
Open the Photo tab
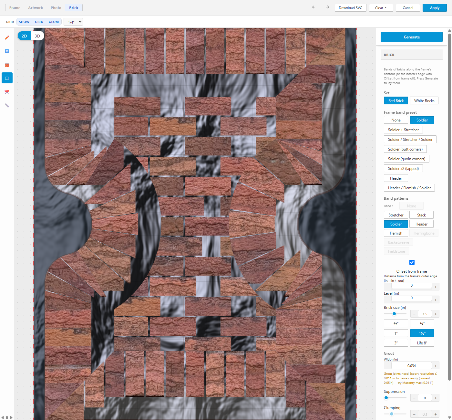click(56, 8)
